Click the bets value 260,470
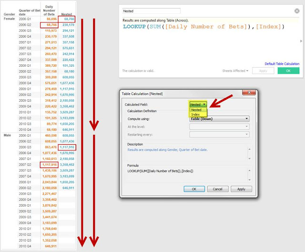Viewport: 305px width, 252px height. point(51,54)
